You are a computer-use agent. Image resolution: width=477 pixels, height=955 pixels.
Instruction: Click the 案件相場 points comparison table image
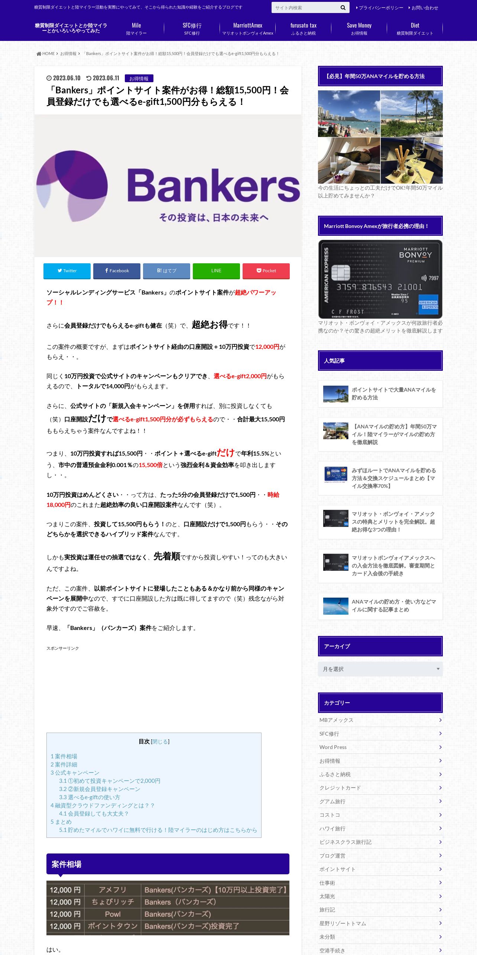point(168,908)
